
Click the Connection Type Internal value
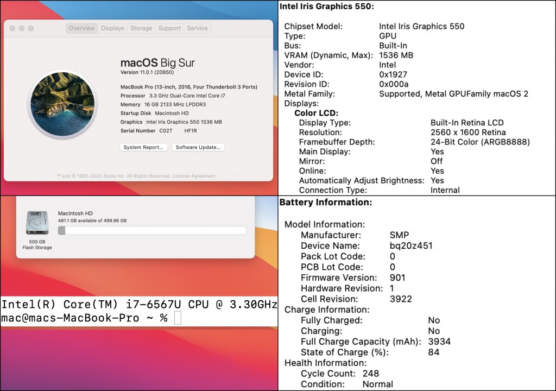(445, 190)
